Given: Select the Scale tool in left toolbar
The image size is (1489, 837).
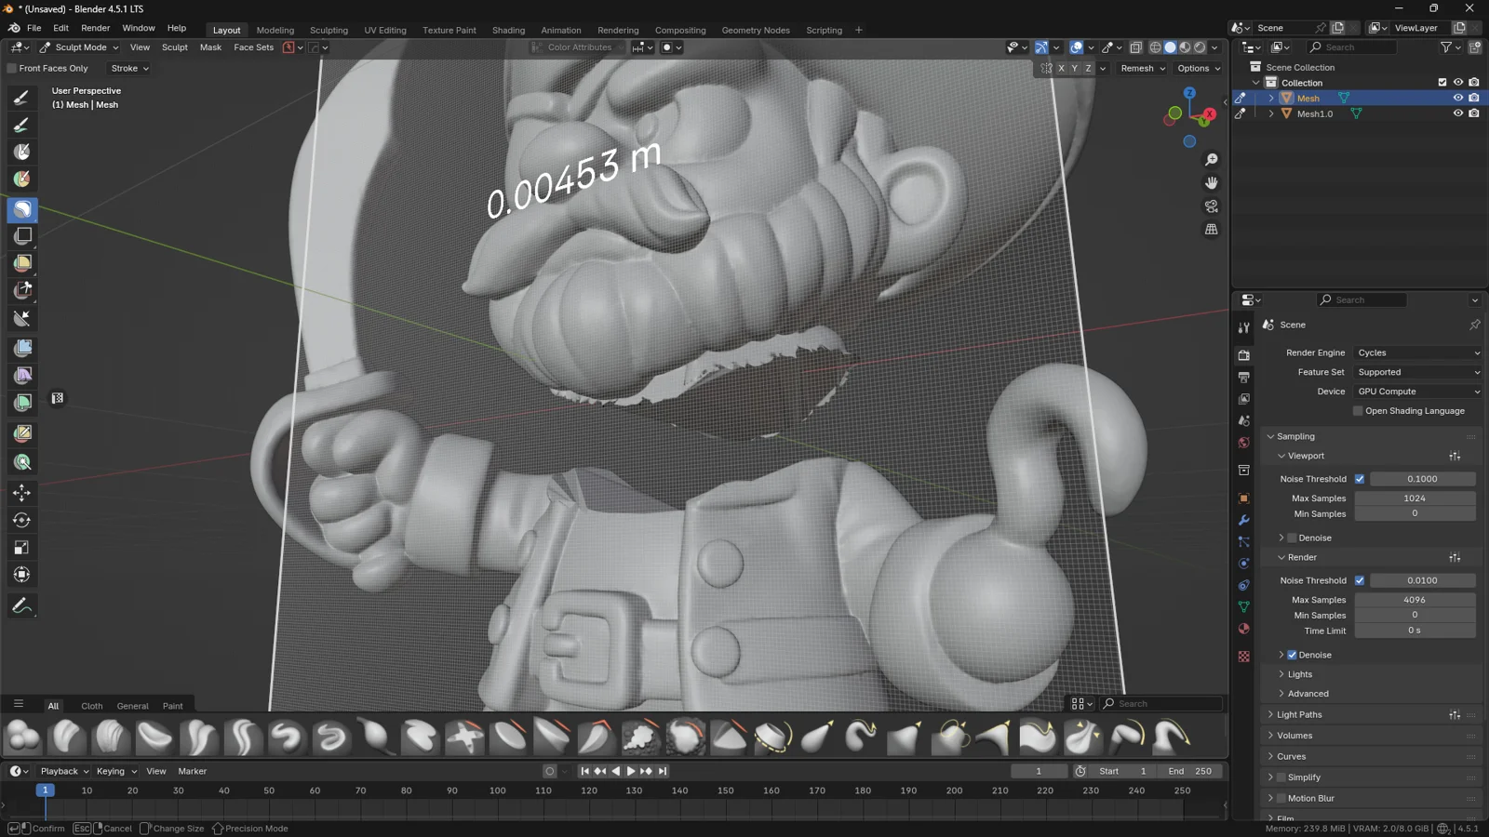Looking at the screenshot, I should click(22, 548).
